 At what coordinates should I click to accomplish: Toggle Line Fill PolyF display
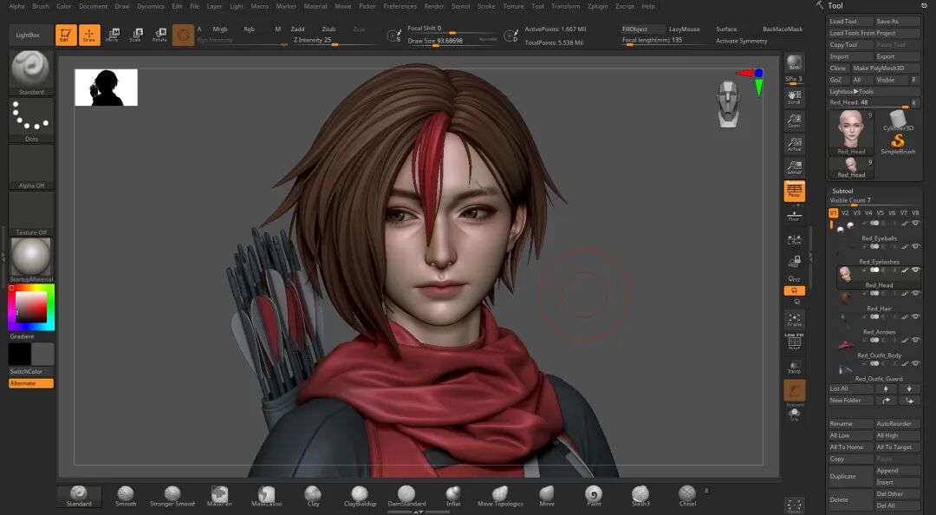pos(794,341)
